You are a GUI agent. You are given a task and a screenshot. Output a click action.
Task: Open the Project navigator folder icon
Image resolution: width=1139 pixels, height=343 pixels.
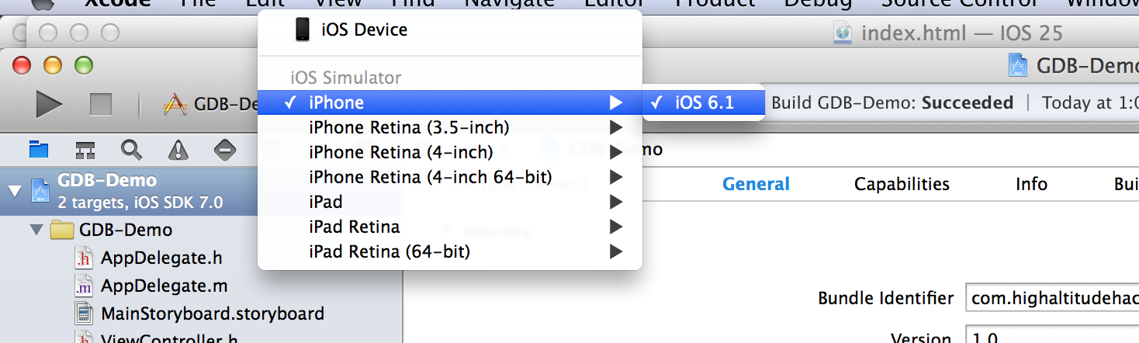[38, 150]
